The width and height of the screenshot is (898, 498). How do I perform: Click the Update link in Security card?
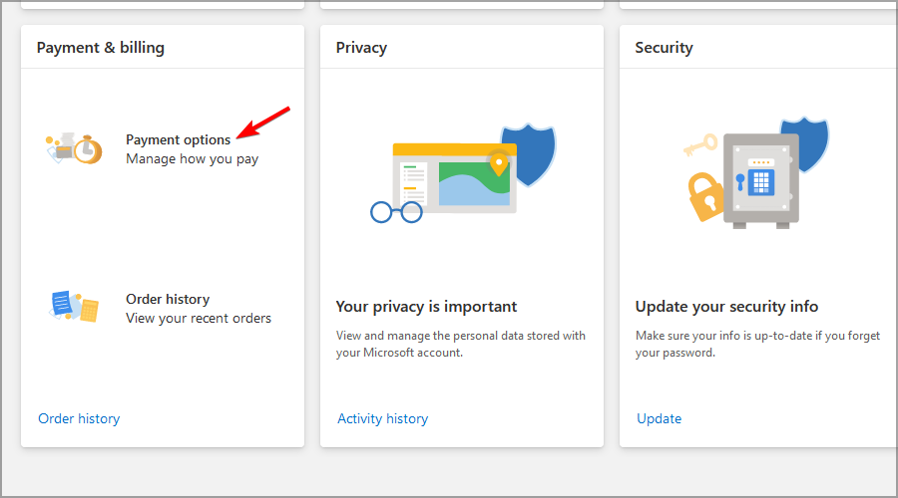coord(659,418)
